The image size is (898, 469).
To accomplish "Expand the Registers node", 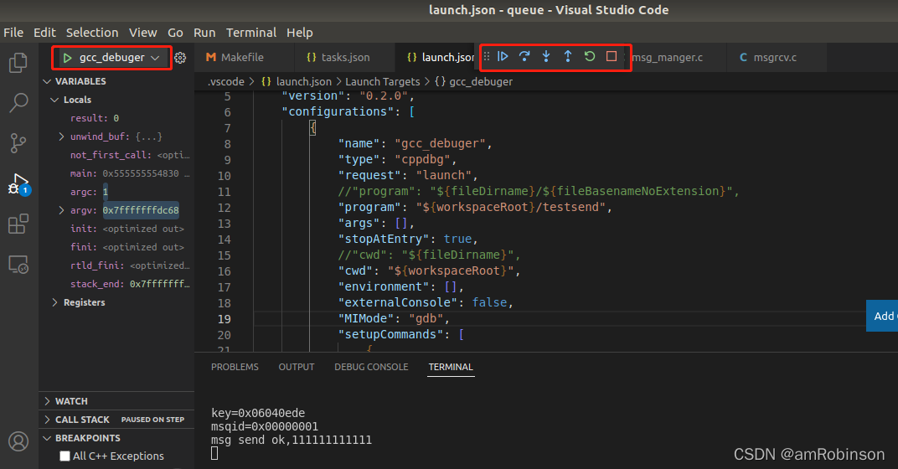I will click(55, 302).
